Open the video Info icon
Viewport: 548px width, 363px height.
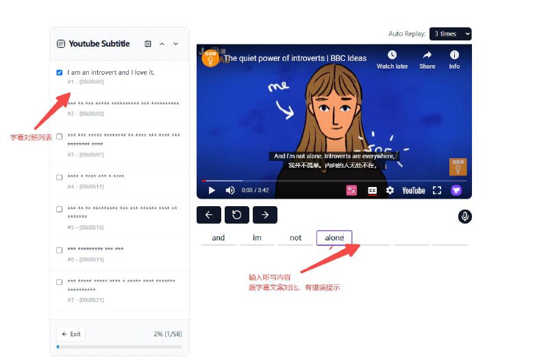(x=454, y=55)
